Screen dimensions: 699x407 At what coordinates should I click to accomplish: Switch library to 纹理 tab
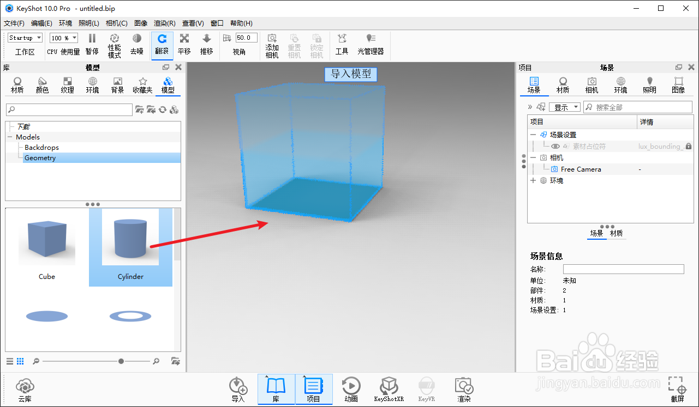click(68, 86)
